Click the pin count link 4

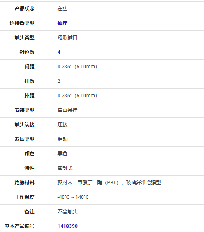coord(59,52)
